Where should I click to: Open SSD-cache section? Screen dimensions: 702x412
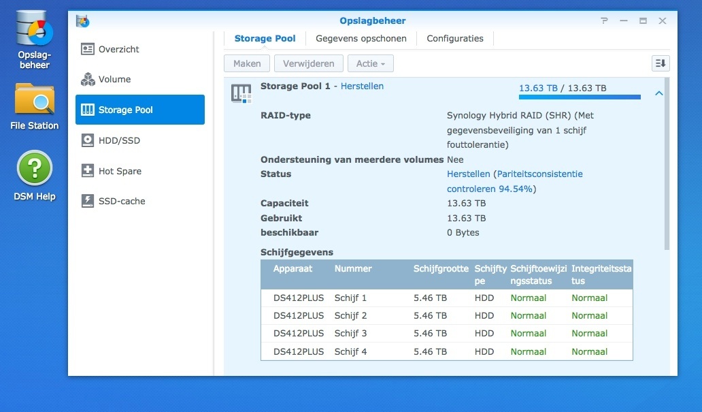point(140,201)
